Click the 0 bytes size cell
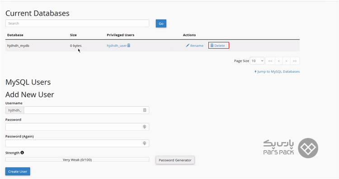 75,46
